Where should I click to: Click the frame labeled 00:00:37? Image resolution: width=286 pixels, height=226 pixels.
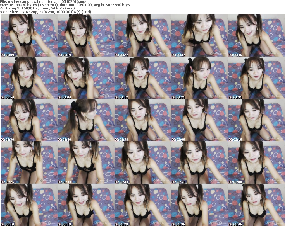(200, 35)
